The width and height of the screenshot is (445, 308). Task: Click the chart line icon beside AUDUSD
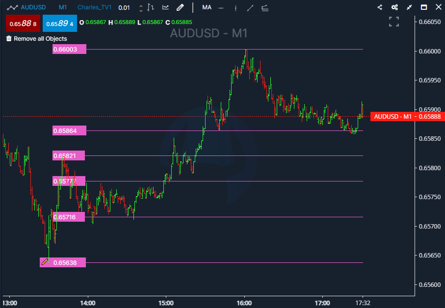point(12,8)
